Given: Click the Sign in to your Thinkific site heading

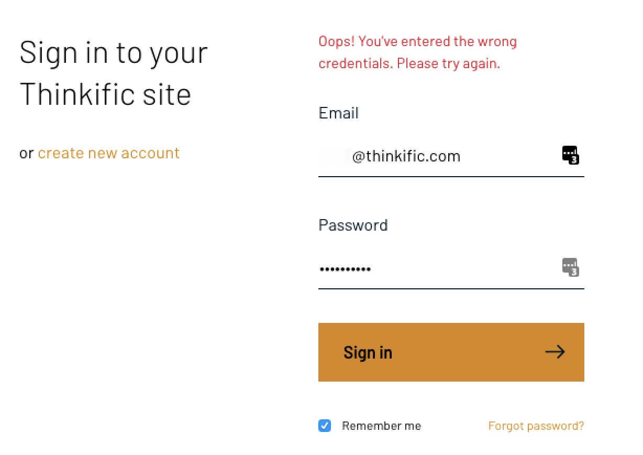Looking at the screenshot, I should coord(114,73).
